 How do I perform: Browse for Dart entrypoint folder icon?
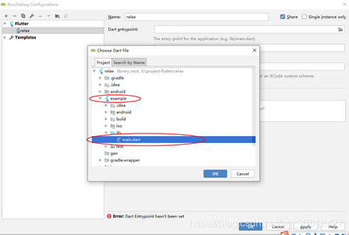click(x=340, y=30)
